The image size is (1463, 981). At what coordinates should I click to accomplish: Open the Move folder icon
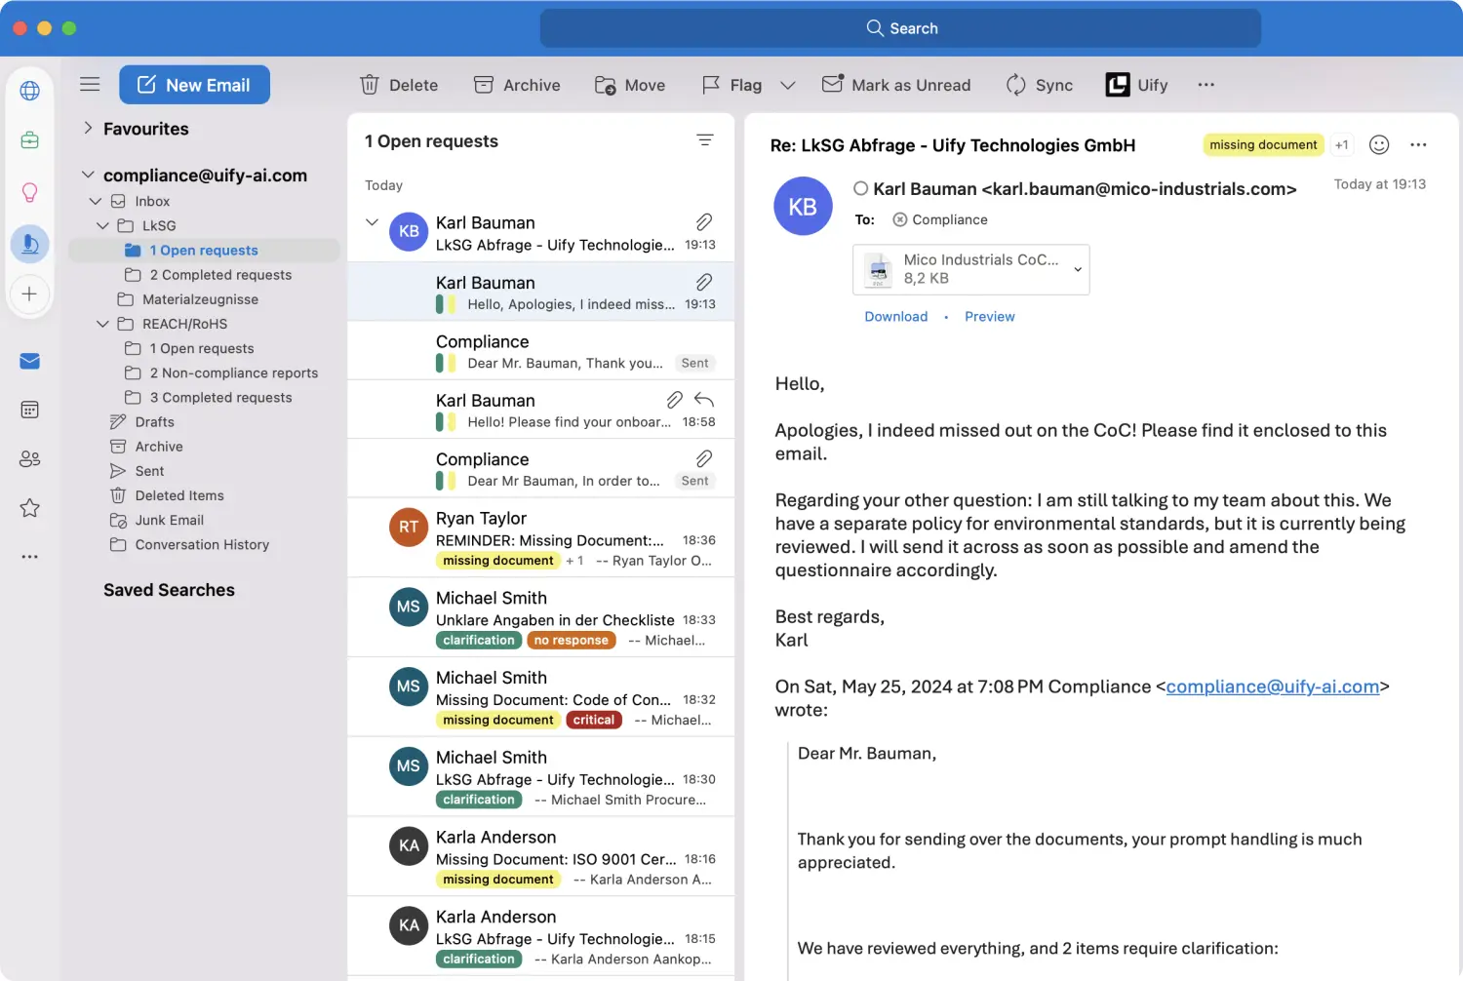604,85
